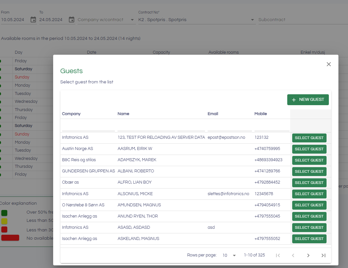Sort by Company column header
This screenshot has width=348, height=268.
tap(71, 114)
